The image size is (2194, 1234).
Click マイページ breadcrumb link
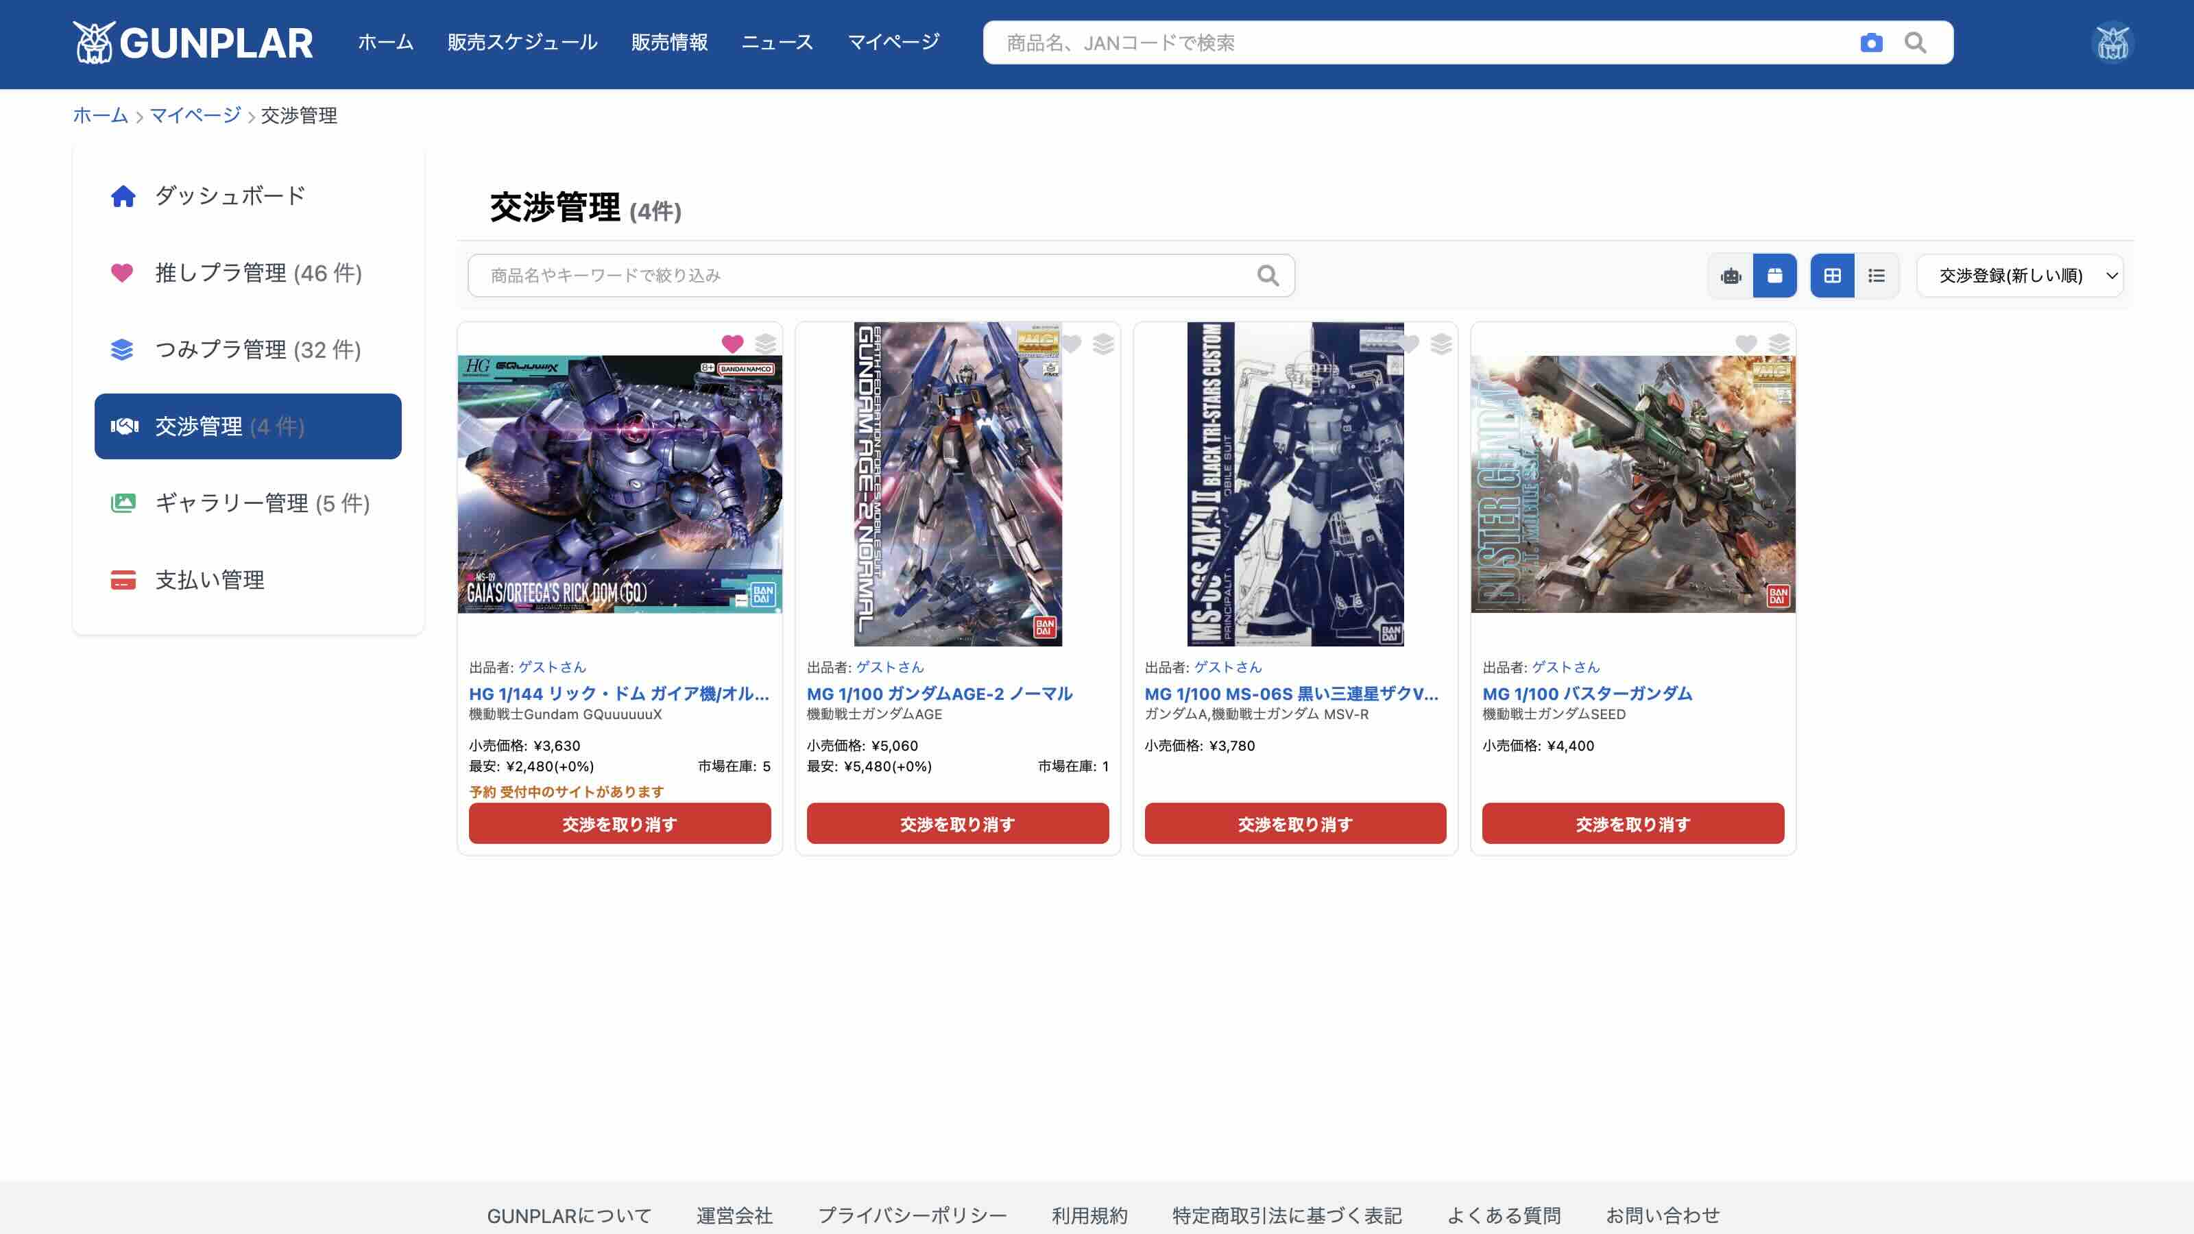pyautogui.click(x=196, y=116)
